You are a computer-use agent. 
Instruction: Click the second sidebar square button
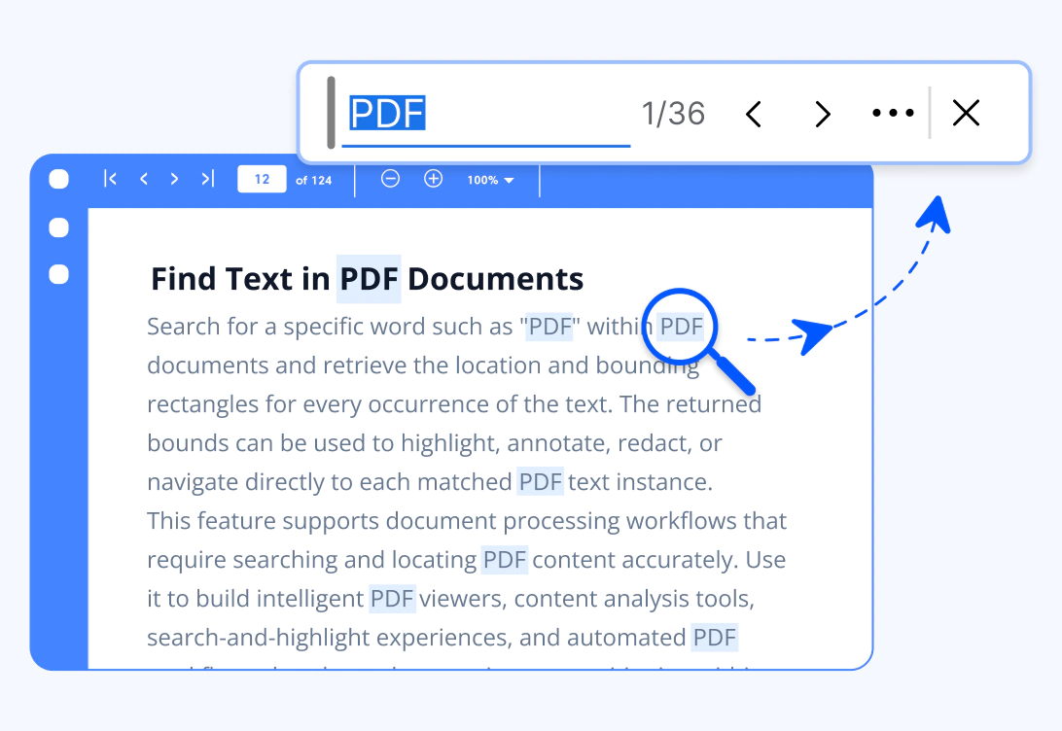[59, 274]
